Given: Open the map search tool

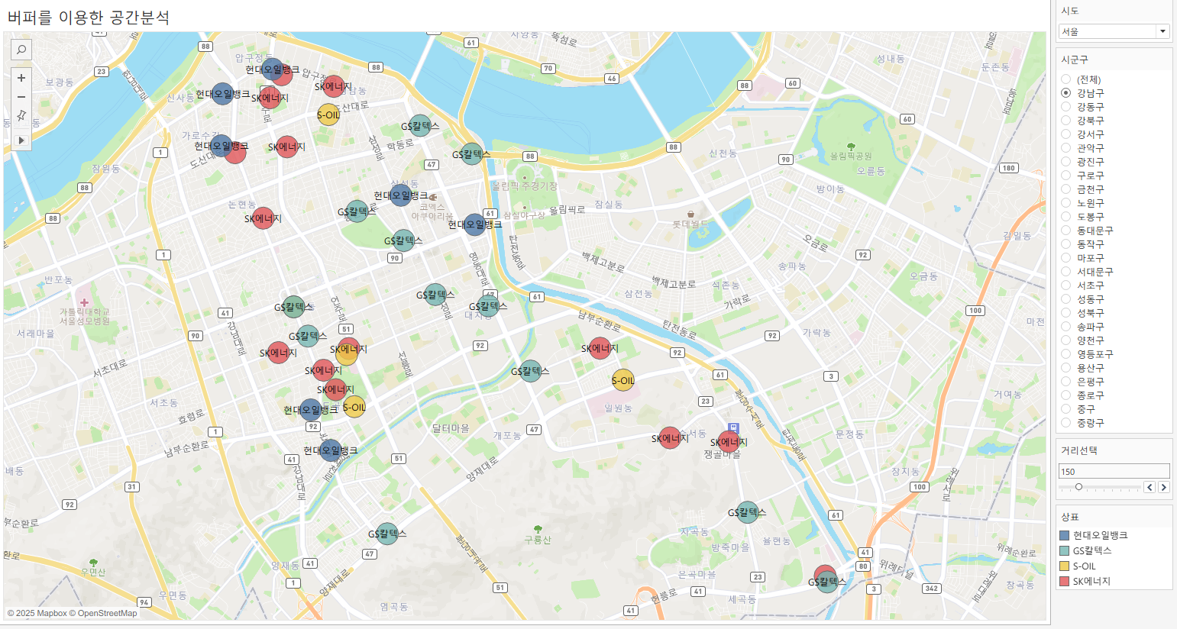Looking at the screenshot, I should (x=21, y=50).
